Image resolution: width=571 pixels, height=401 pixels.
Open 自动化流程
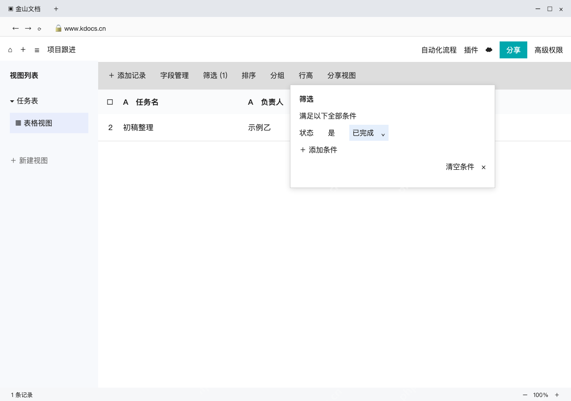(x=439, y=50)
